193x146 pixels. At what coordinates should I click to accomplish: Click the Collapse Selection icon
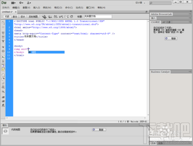tap(3, 37)
